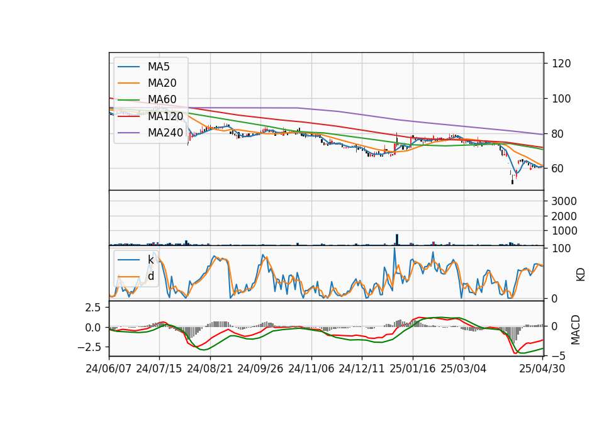Screen dimensions: 604x434
Task: Click the KD axis title
Action: coord(581,274)
